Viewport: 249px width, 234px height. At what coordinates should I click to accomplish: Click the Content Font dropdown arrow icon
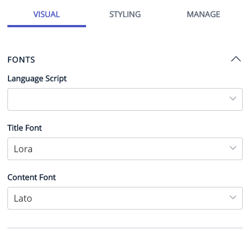click(233, 197)
